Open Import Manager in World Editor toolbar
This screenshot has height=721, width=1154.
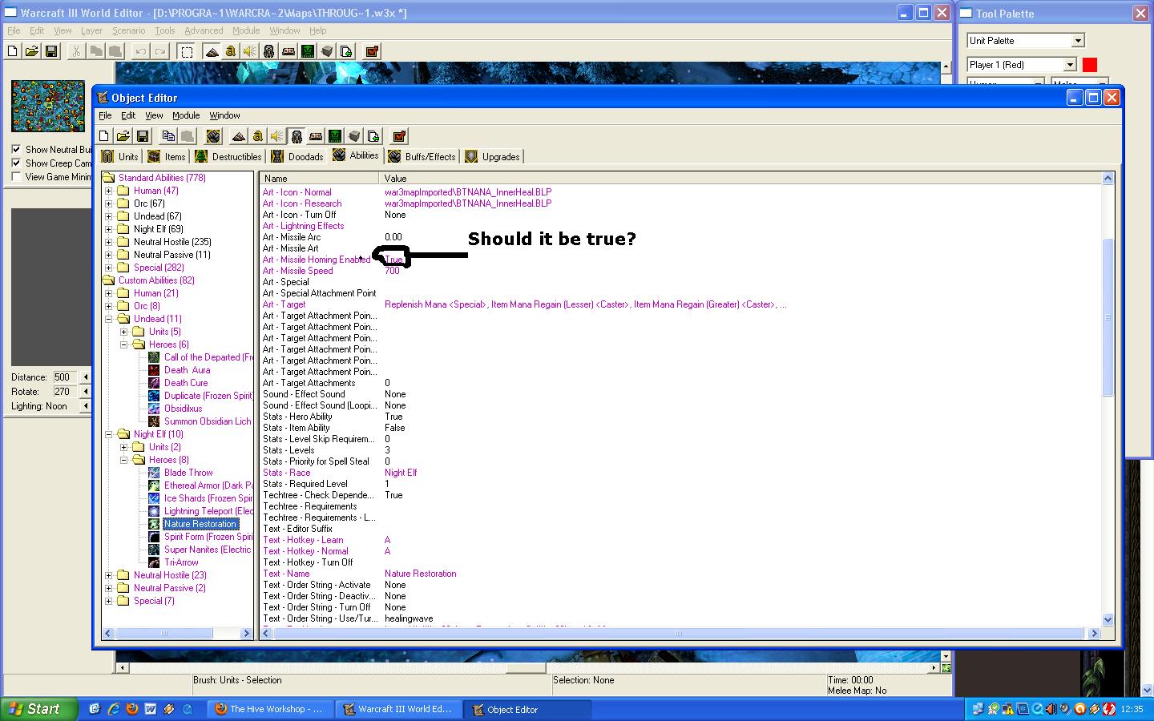pyautogui.click(x=346, y=52)
